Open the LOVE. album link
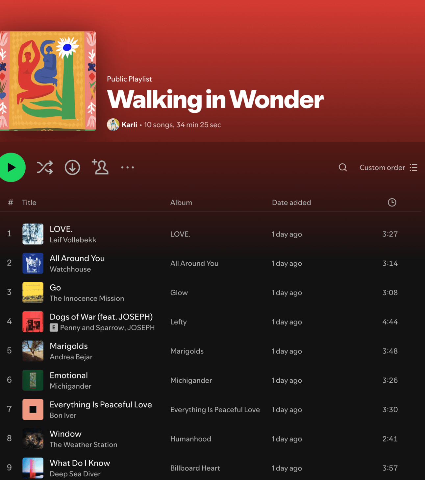The height and width of the screenshot is (480, 425). coord(180,234)
